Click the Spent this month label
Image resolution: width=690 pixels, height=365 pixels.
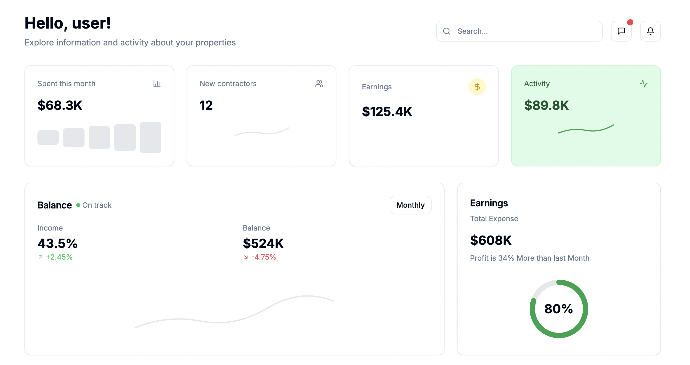click(67, 83)
